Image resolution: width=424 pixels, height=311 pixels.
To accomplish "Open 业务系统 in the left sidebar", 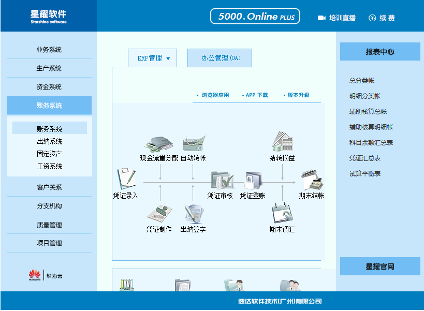I will (x=49, y=50).
